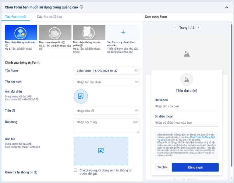
Task: Switch to the Tạo Form mới tab
Action: [16, 17]
